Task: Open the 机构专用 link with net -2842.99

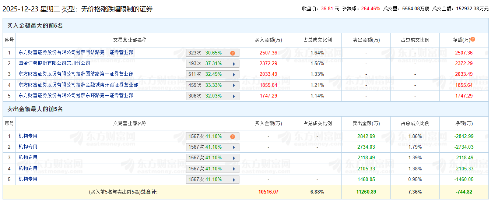Action: click(x=28, y=136)
